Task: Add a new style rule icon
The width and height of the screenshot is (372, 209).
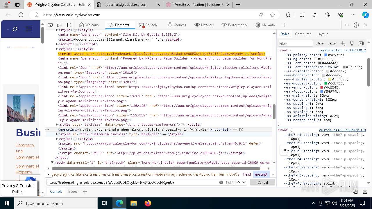Action: (343, 43)
